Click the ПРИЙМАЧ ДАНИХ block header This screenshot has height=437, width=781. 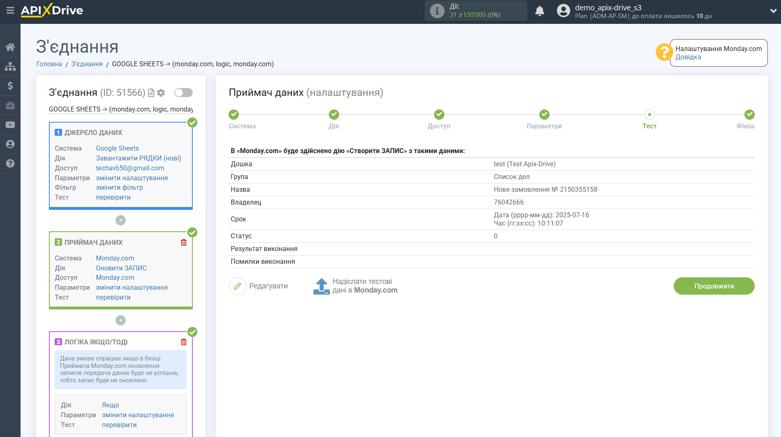pos(93,242)
